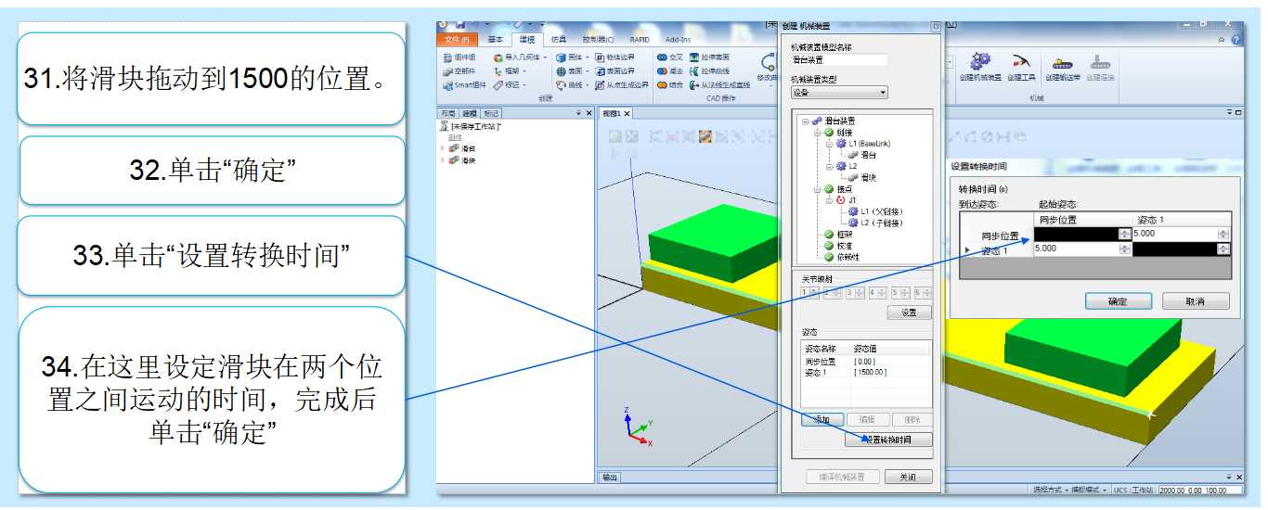The width and height of the screenshot is (1268, 510).
Task: Close the 视图1 view tab
Action: tap(627, 113)
